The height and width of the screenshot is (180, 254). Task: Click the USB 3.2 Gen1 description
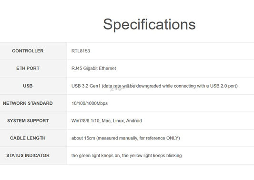154,86
